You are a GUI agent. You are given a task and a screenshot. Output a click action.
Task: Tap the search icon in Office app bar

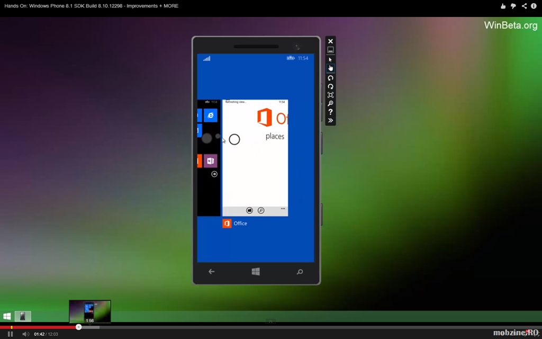[x=261, y=210]
